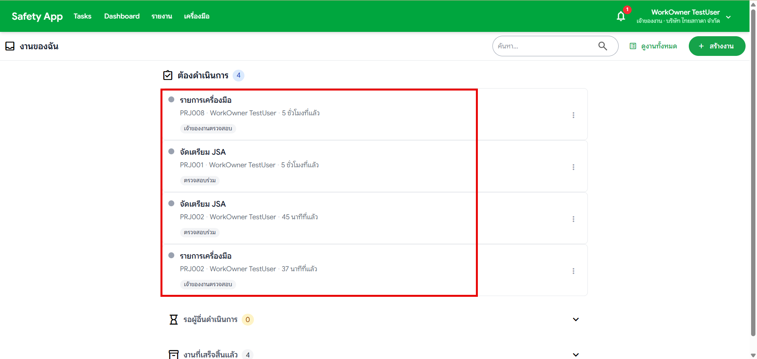Image resolution: width=757 pixels, height=359 pixels.
Task: Toggle status circle on PRJ008 task
Action: point(171,99)
